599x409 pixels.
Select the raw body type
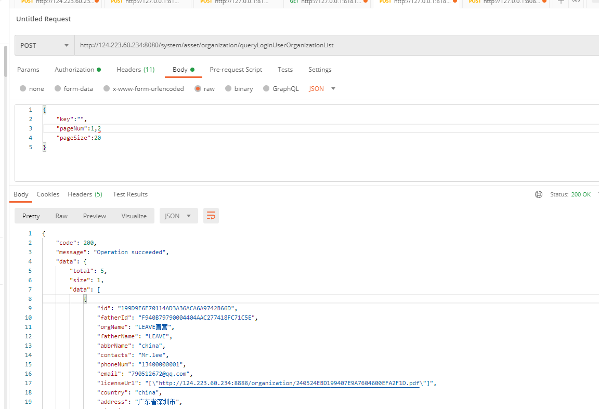pos(198,89)
